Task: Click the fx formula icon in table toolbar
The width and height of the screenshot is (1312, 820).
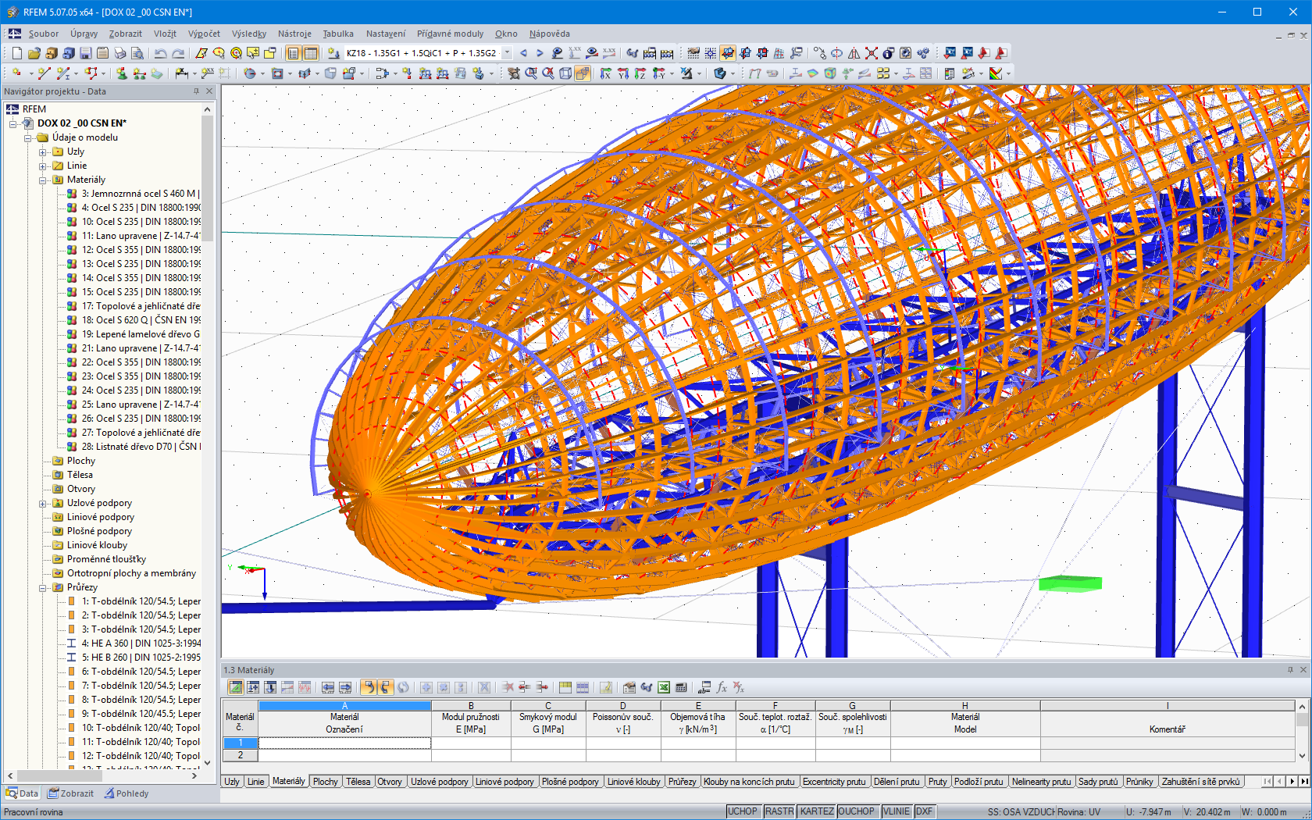Action: tap(722, 687)
